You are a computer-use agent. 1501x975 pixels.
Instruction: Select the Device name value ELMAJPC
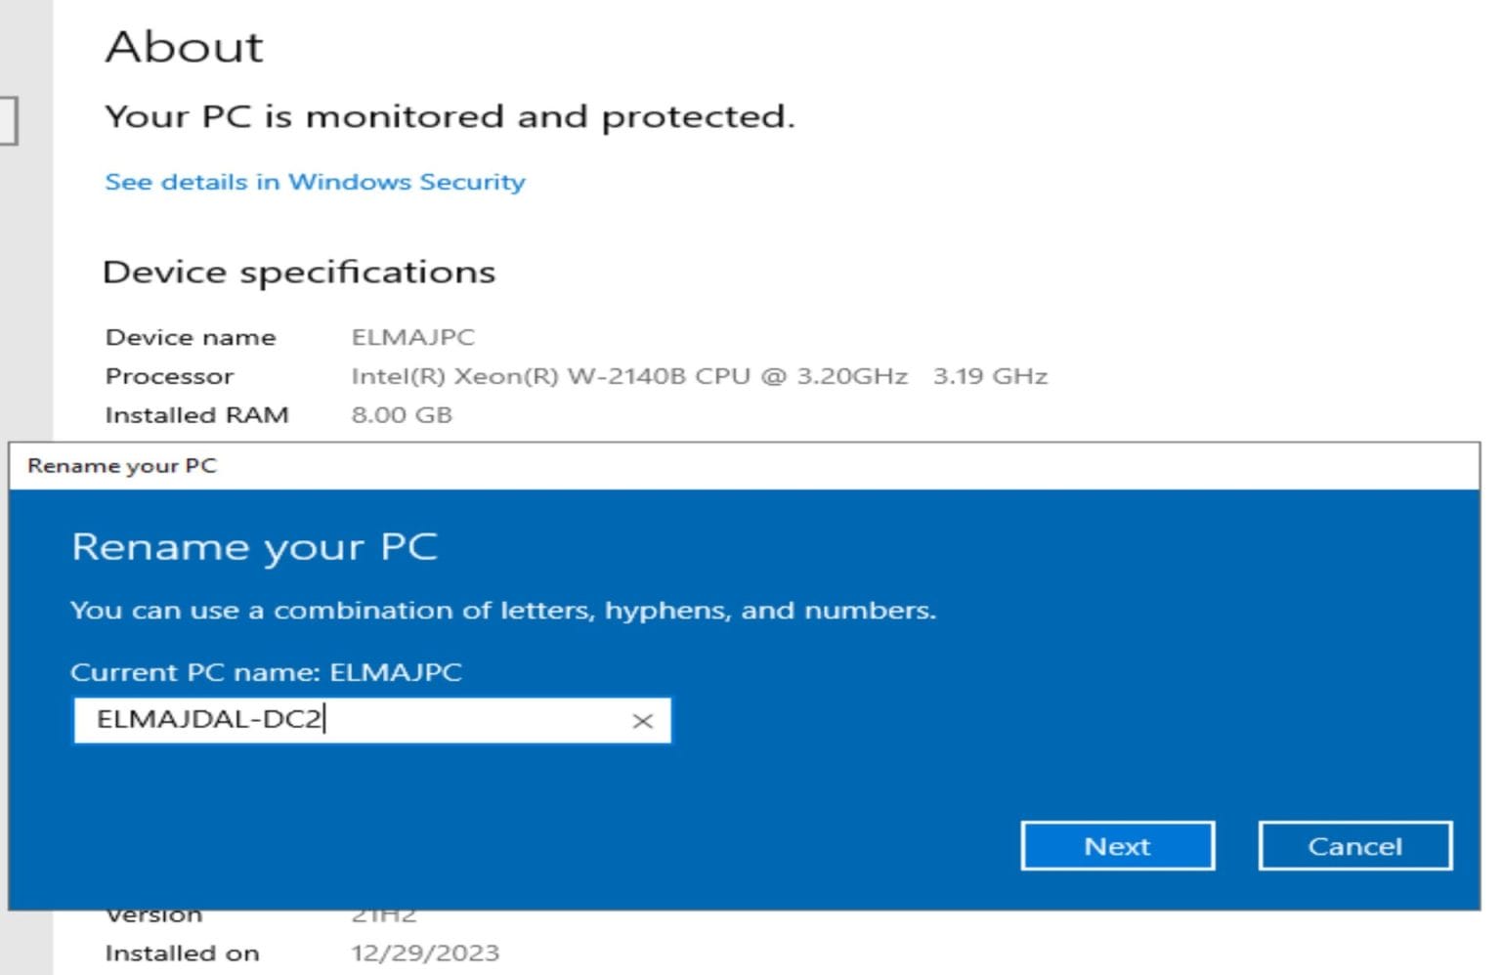(414, 337)
